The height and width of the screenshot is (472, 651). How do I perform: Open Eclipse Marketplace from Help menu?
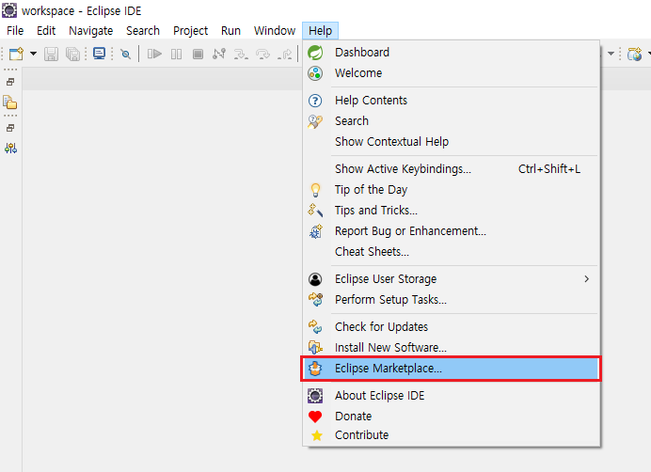click(x=451, y=369)
